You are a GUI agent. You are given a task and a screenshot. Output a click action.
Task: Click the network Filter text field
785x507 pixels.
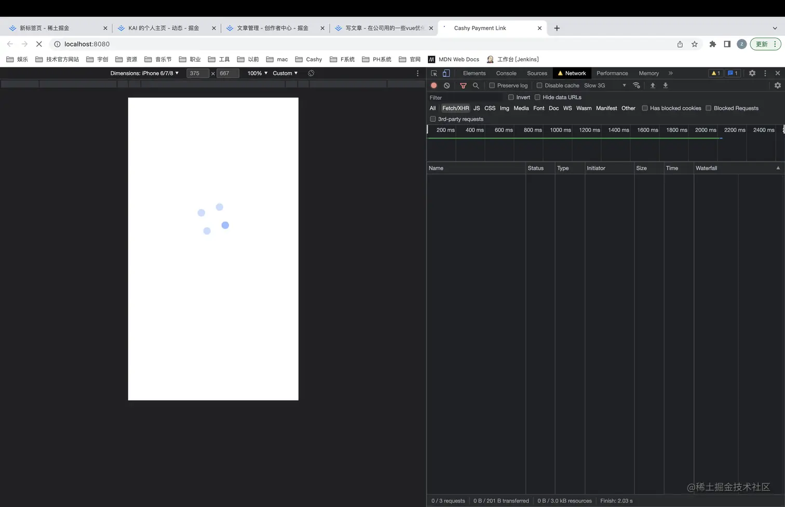pyautogui.click(x=466, y=98)
